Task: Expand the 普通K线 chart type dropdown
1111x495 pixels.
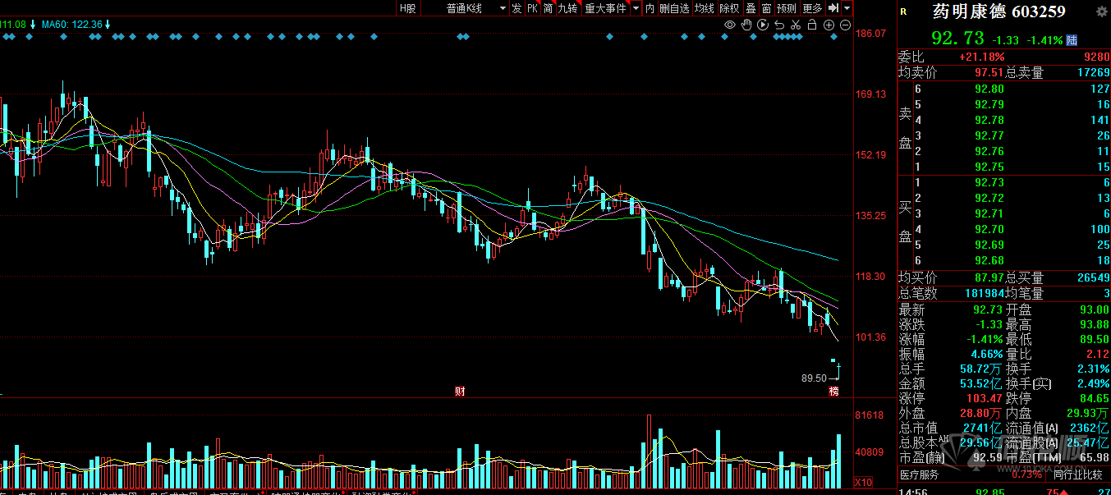Action: tap(502, 8)
